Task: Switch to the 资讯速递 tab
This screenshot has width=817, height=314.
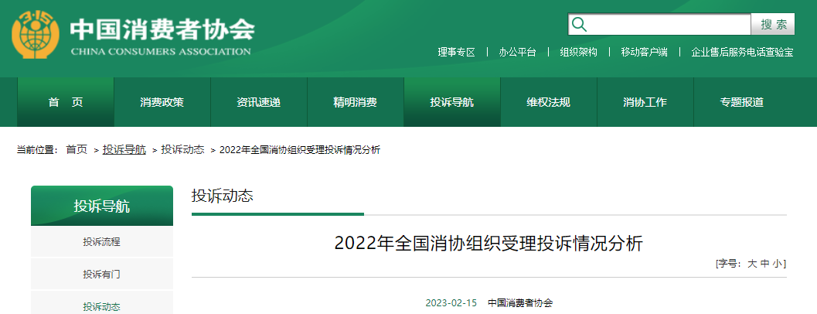Action: 259,102
